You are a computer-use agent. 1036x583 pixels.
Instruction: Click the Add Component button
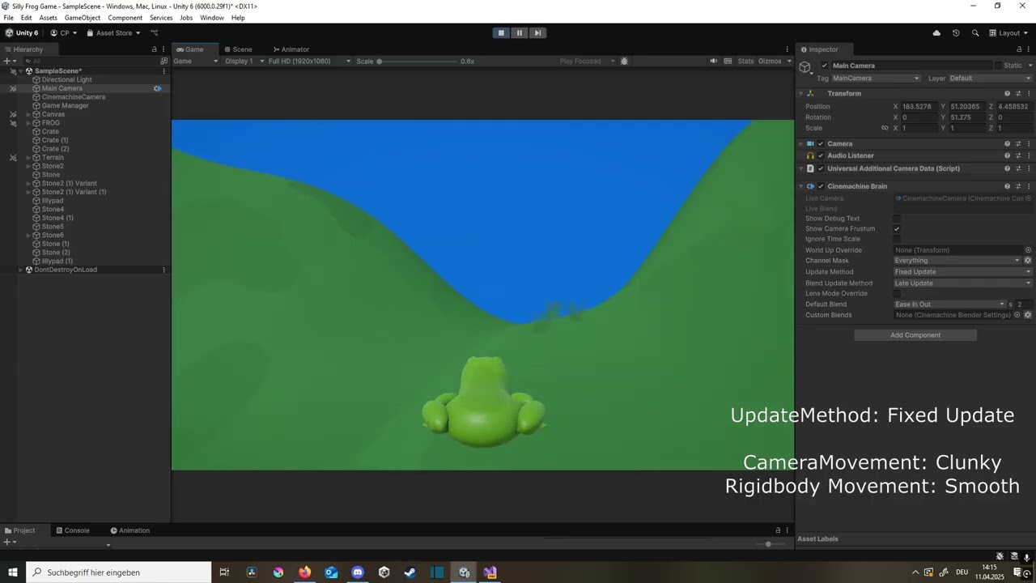(x=915, y=334)
